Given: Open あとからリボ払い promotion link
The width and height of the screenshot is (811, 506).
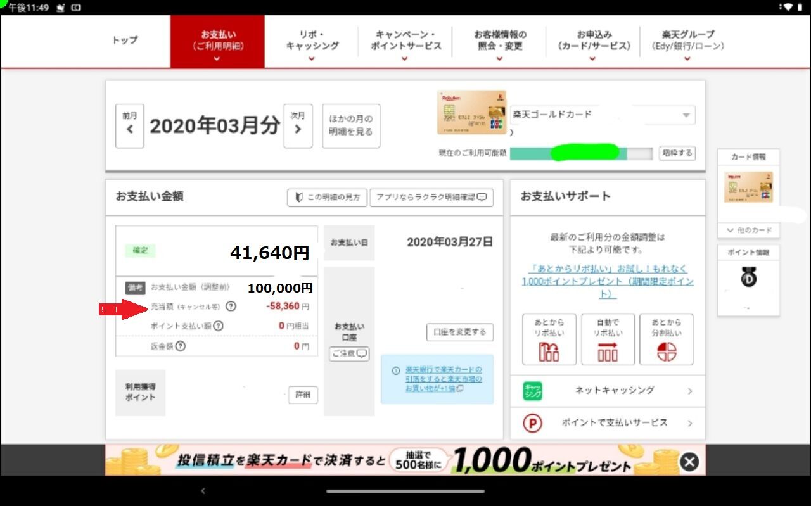Looking at the screenshot, I should (x=608, y=281).
